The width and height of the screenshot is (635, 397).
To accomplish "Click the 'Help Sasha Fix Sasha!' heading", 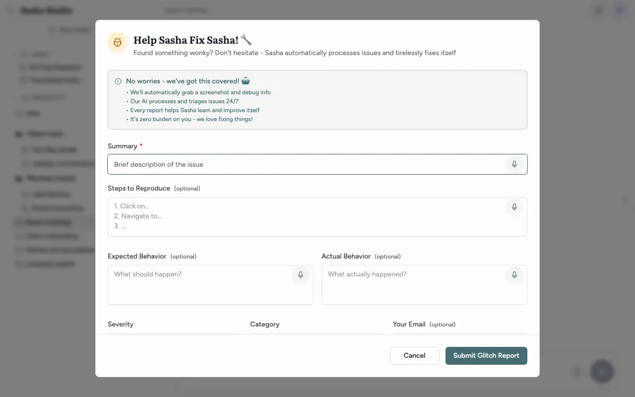I will point(193,40).
